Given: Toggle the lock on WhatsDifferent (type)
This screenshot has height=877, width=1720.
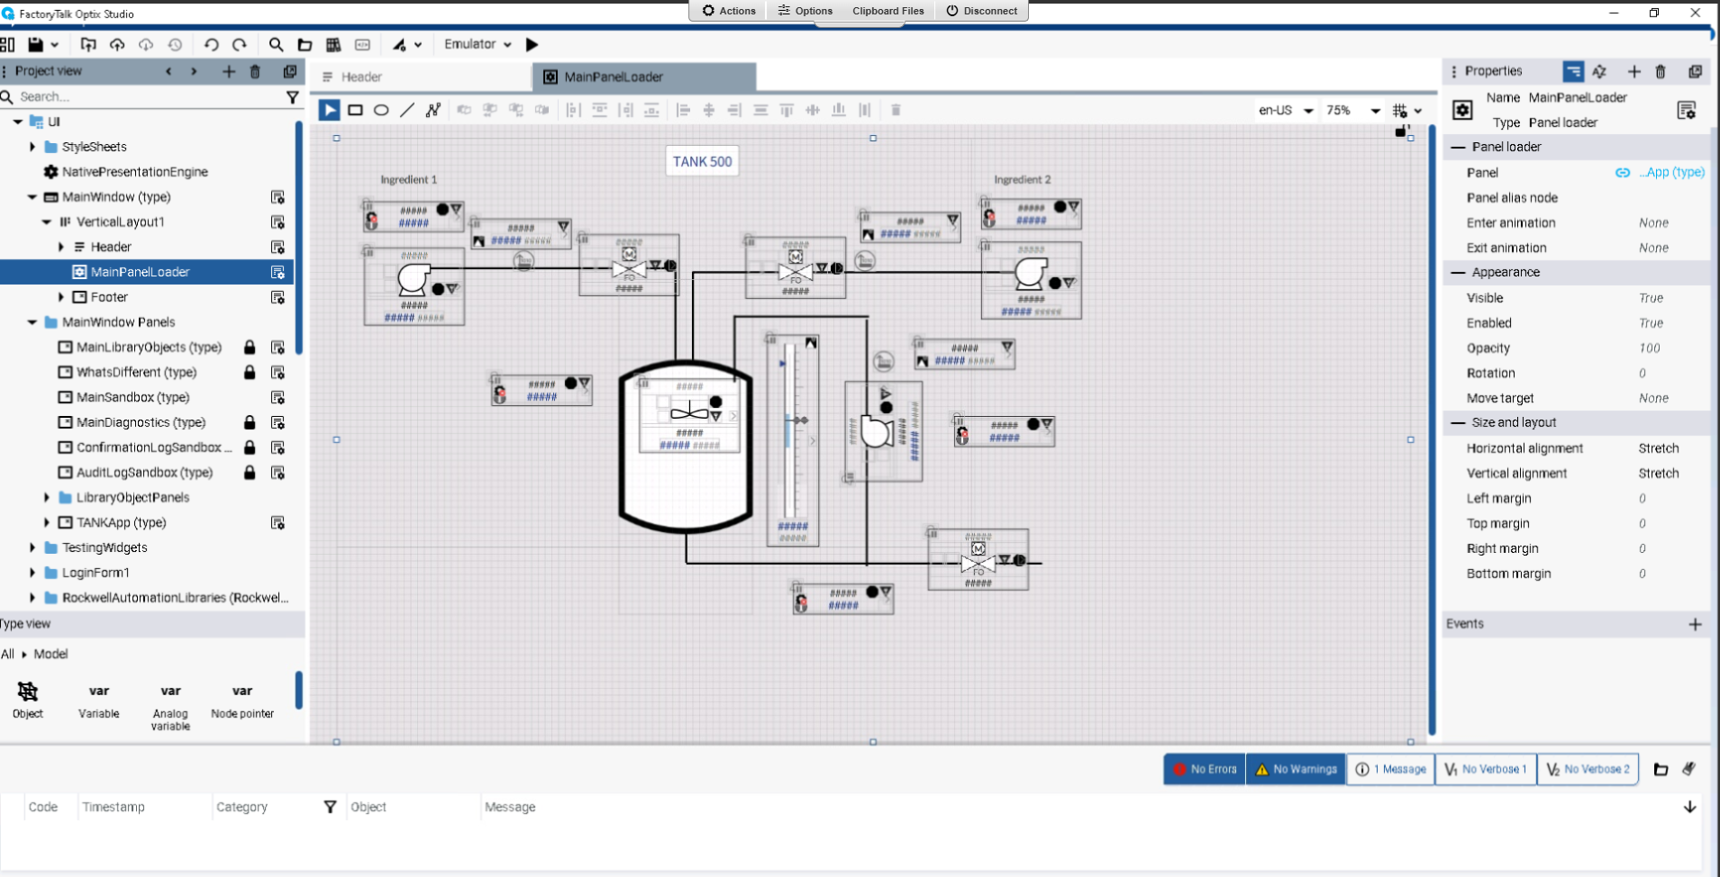Looking at the screenshot, I should (250, 372).
